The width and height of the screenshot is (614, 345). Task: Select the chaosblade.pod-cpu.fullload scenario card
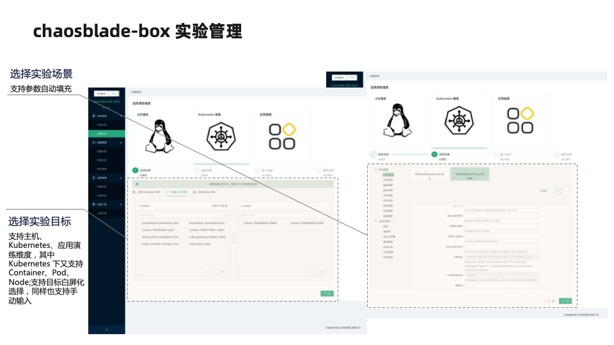click(469, 175)
